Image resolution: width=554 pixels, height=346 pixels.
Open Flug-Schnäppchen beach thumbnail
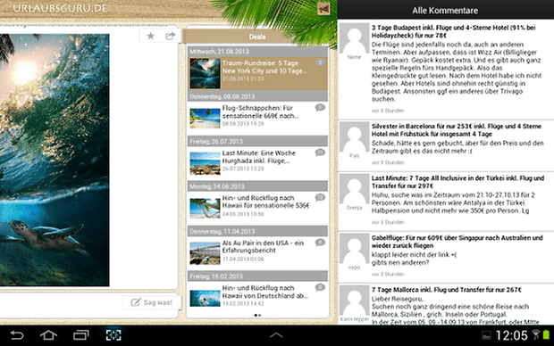(205, 118)
